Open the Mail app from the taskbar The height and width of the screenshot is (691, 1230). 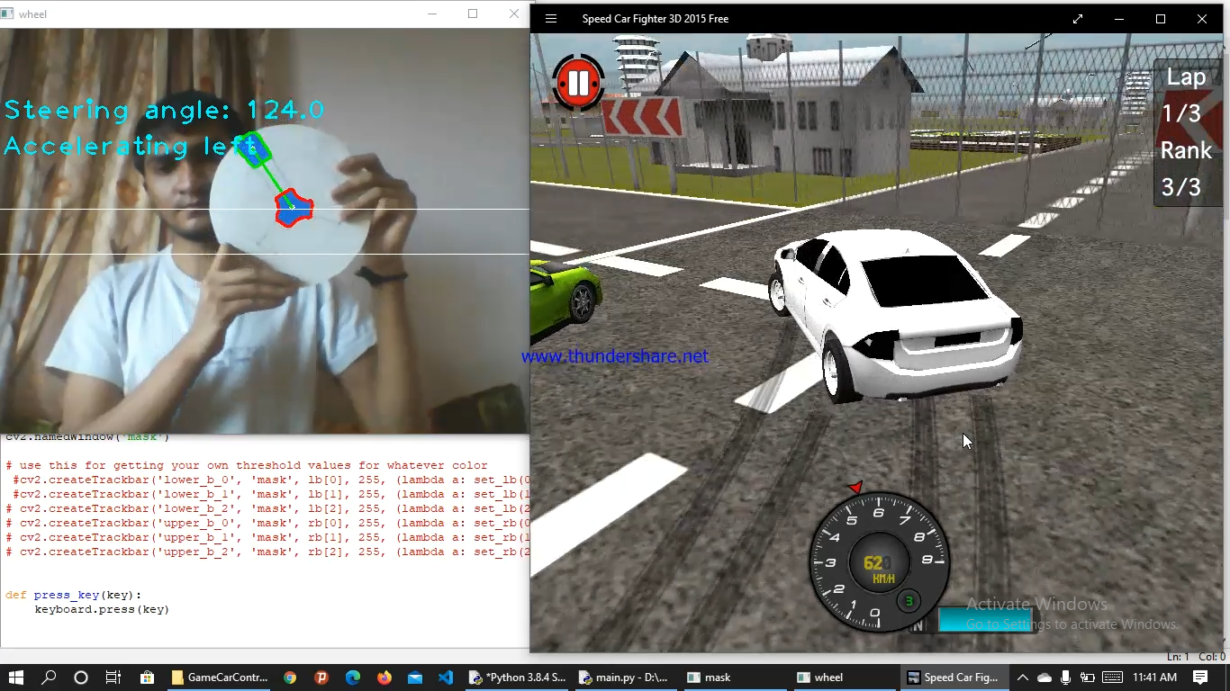tap(415, 678)
